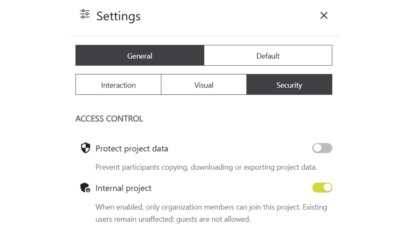Select the Interaction sub-tab
The height and width of the screenshot is (233, 415).
coord(118,85)
